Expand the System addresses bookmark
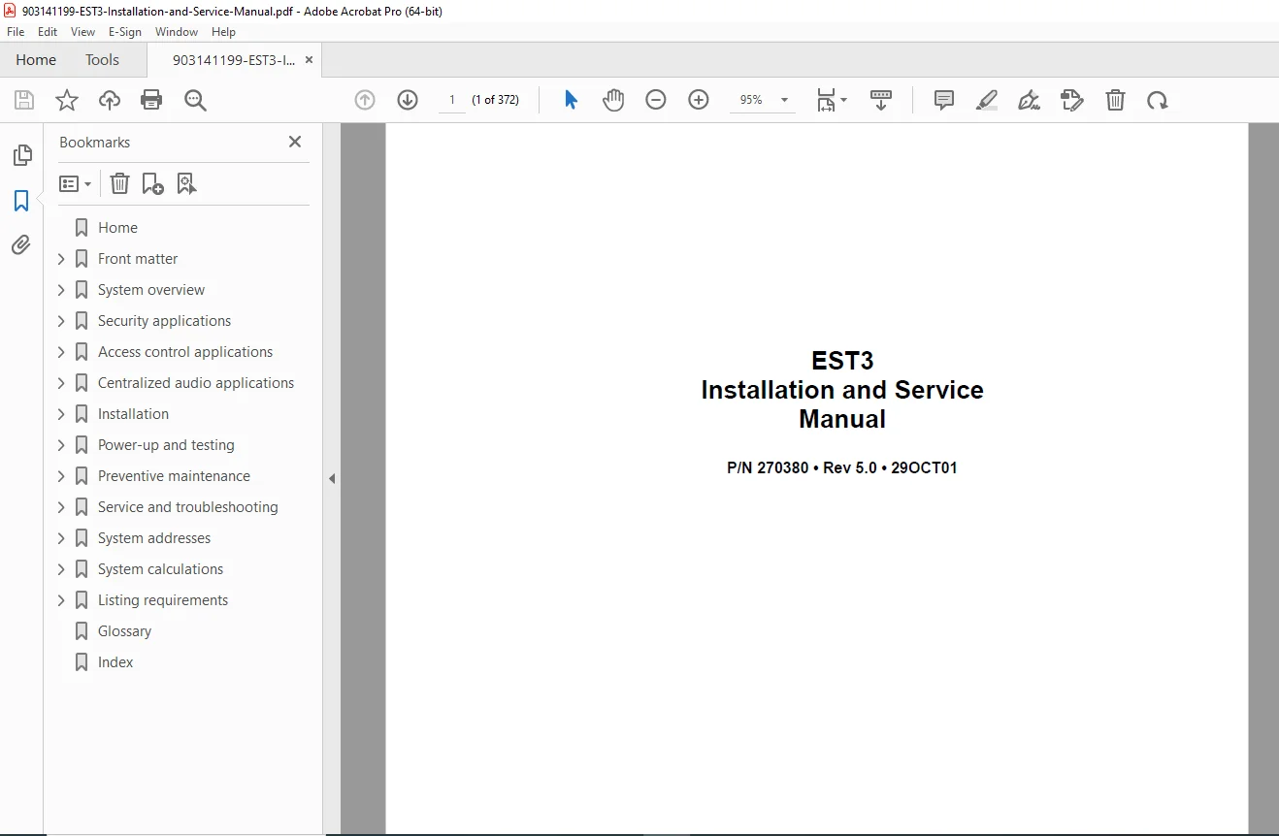 coord(61,538)
